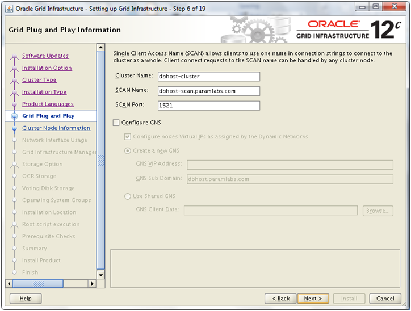Click the Cluster Name input field

coord(209,77)
